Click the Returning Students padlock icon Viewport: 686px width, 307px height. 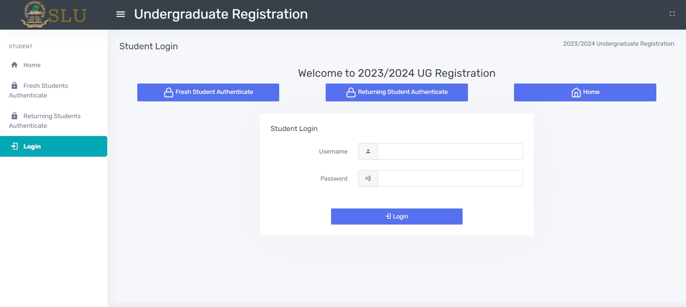click(x=14, y=116)
